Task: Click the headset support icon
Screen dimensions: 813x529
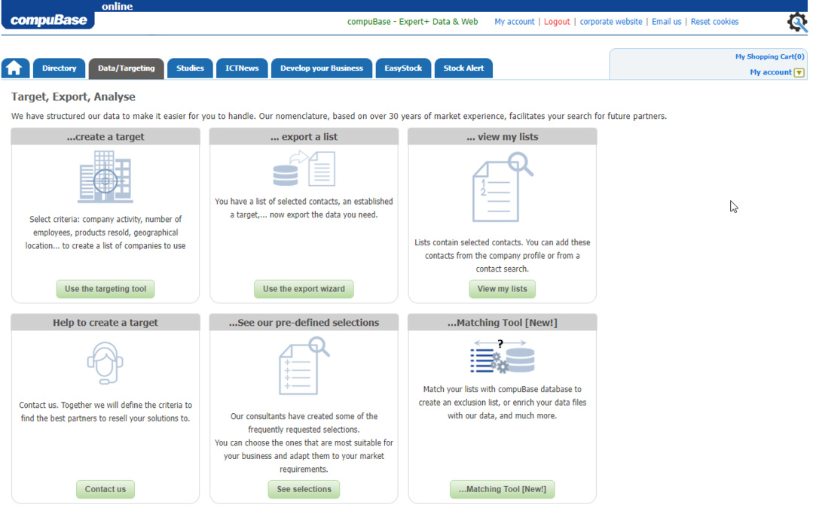Action: click(x=105, y=363)
